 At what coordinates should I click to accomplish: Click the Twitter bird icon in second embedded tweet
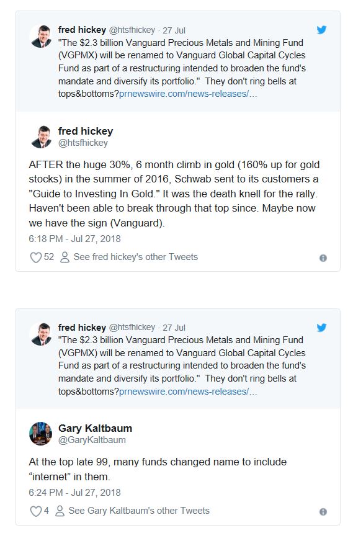tap(321, 328)
